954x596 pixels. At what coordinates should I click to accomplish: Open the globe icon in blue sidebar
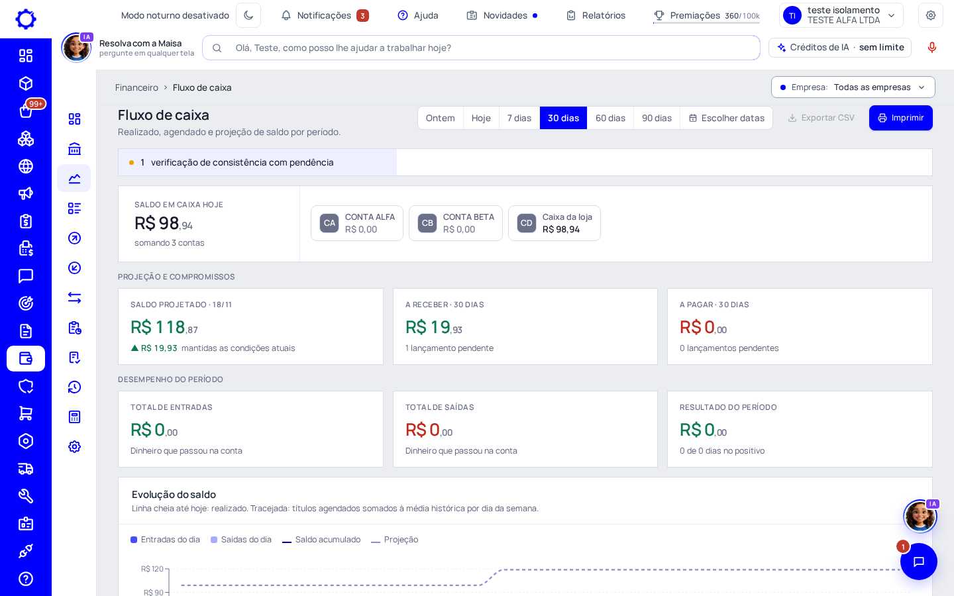26,166
